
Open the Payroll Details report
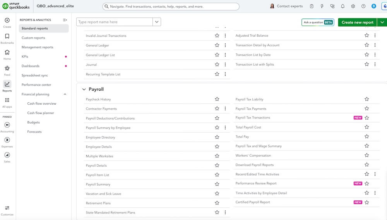click(x=96, y=166)
